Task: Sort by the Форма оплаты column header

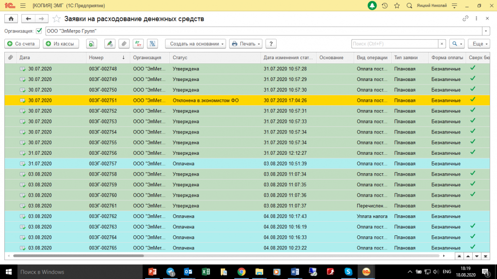Action: (x=447, y=57)
